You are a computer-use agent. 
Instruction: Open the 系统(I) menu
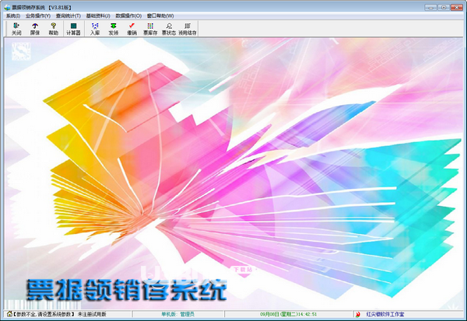pyautogui.click(x=13, y=16)
